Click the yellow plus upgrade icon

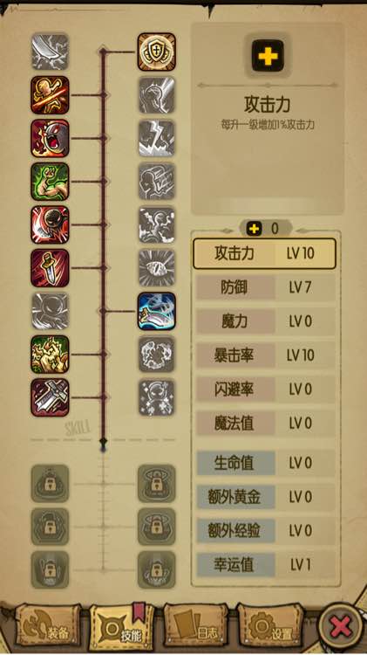click(x=268, y=56)
